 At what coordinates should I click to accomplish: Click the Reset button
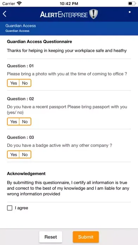point(51,237)
